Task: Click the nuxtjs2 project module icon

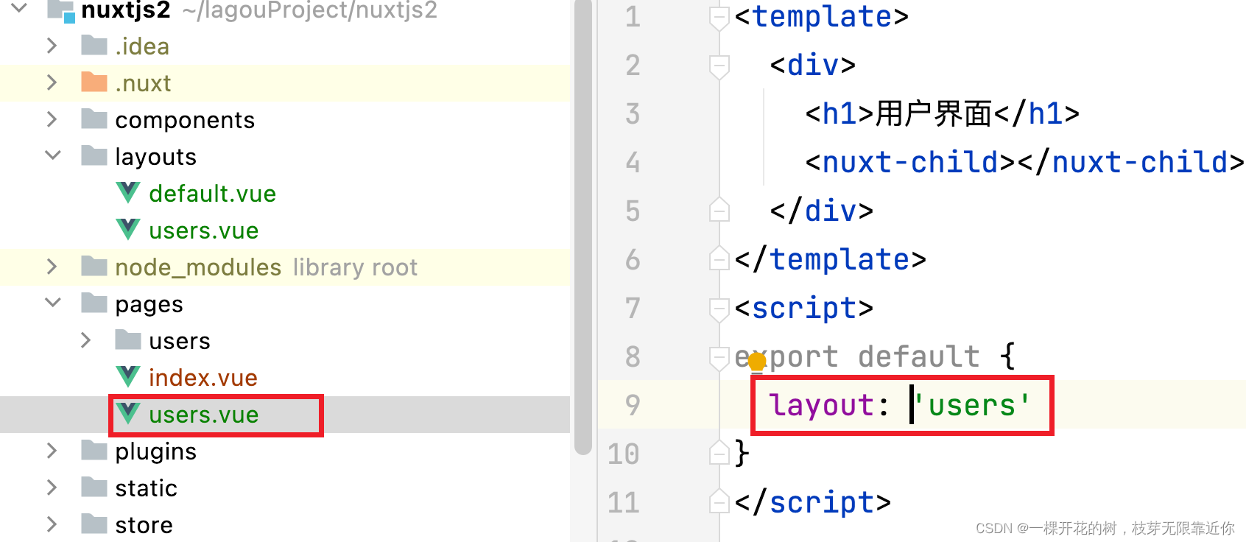Action: (x=61, y=10)
